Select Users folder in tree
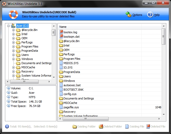This screenshot has width=171, height=134. point(25,55)
